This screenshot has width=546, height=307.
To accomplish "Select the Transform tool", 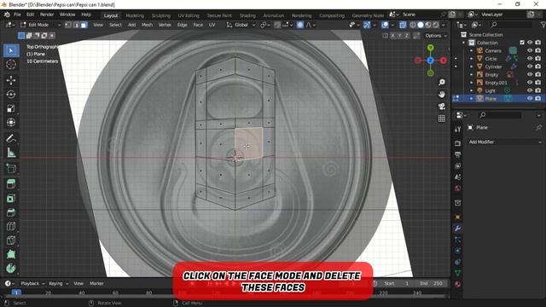I will (11, 123).
